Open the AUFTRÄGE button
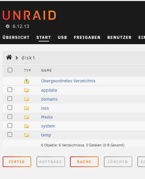This screenshot has width=145, height=179. [51, 162]
